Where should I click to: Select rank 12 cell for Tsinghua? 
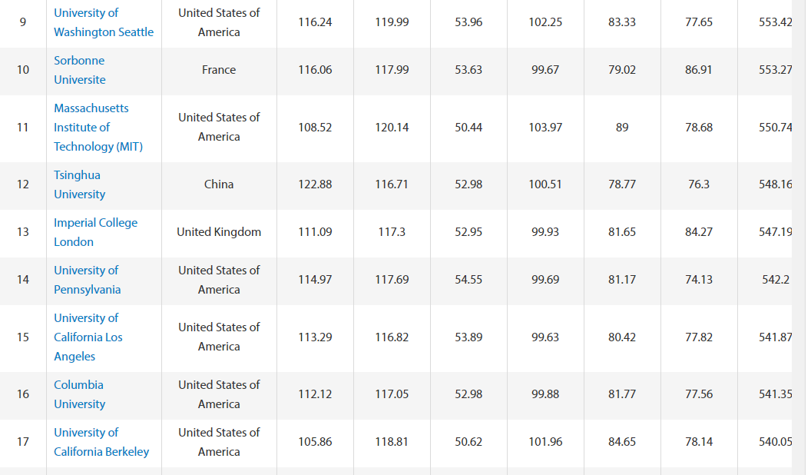23,184
